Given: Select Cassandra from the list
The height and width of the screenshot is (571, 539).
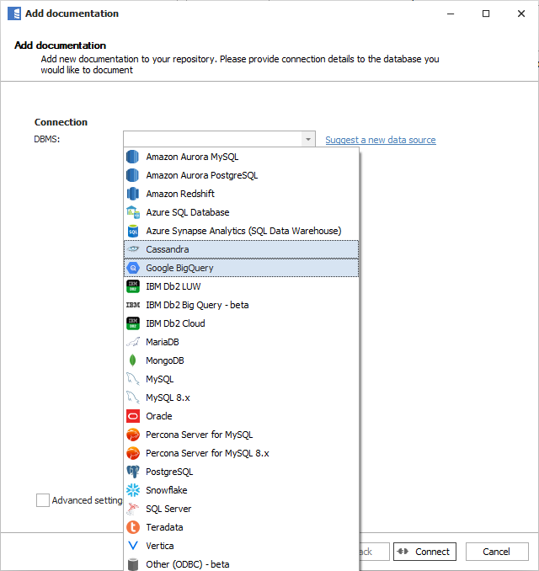Looking at the screenshot, I should [x=168, y=249].
